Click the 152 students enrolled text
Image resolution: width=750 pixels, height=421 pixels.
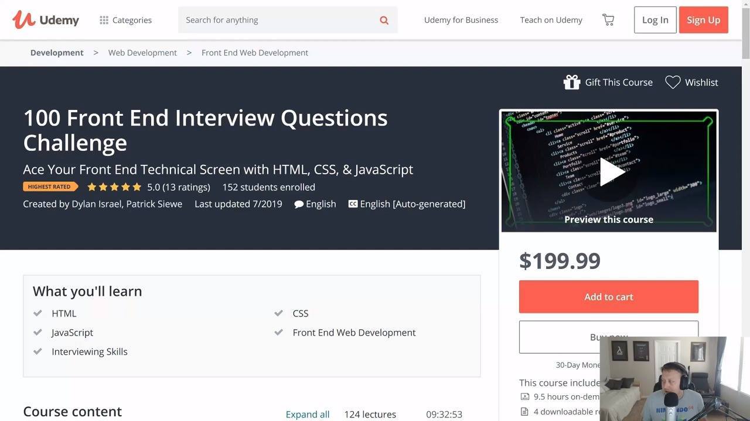[x=269, y=187]
